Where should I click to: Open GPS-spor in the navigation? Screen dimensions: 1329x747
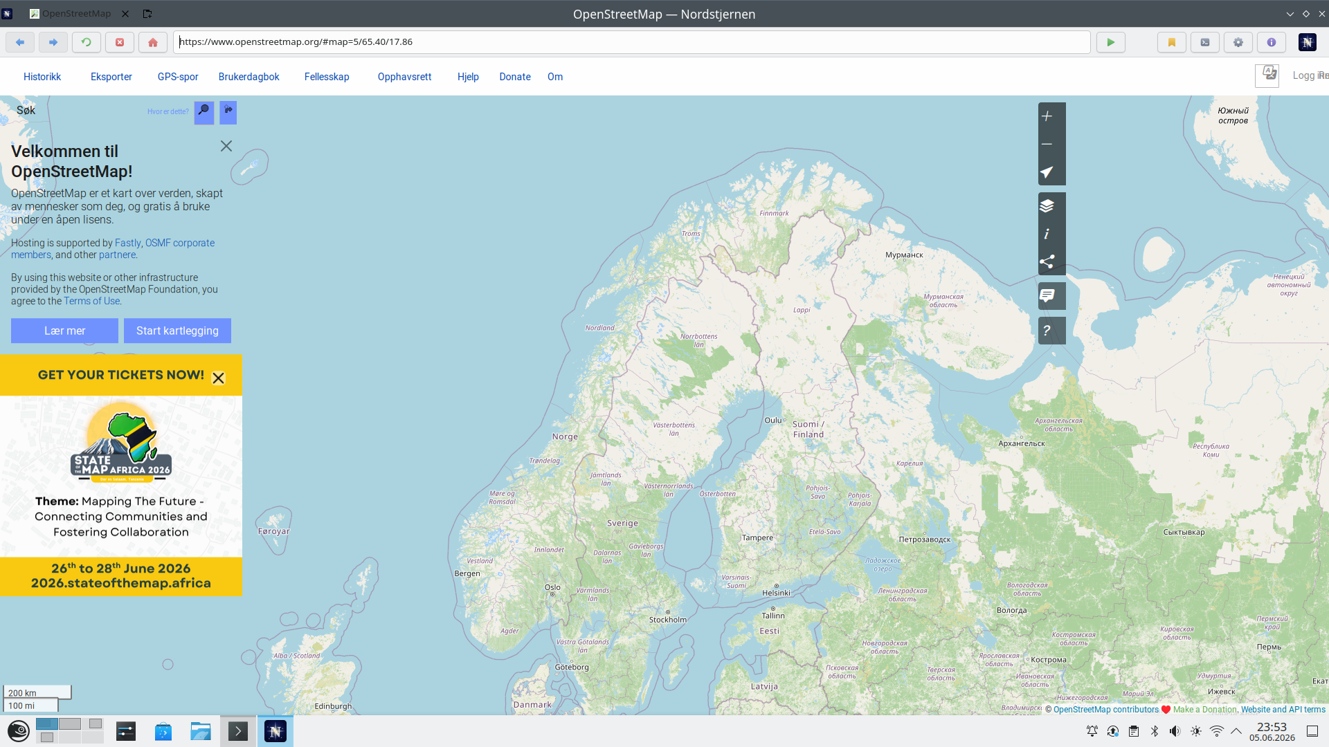[x=178, y=77]
